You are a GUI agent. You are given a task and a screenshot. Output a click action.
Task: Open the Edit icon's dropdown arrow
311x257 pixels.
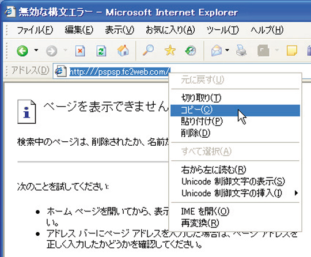277,50
